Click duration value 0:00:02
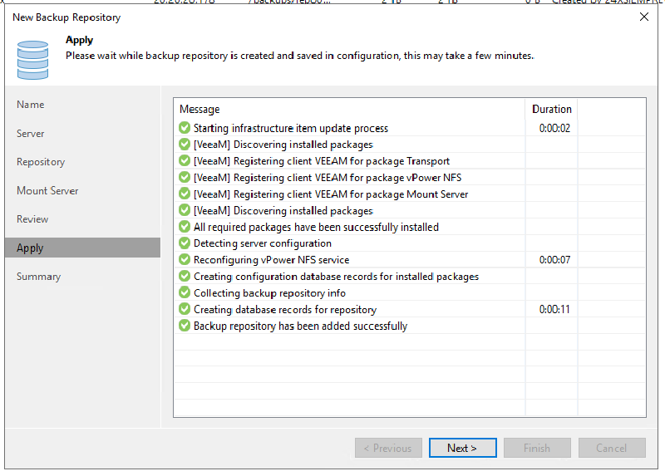 click(x=554, y=128)
